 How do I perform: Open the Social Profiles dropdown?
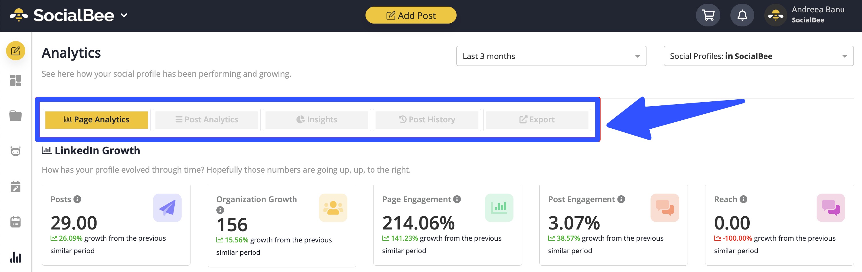pos(758,56)
